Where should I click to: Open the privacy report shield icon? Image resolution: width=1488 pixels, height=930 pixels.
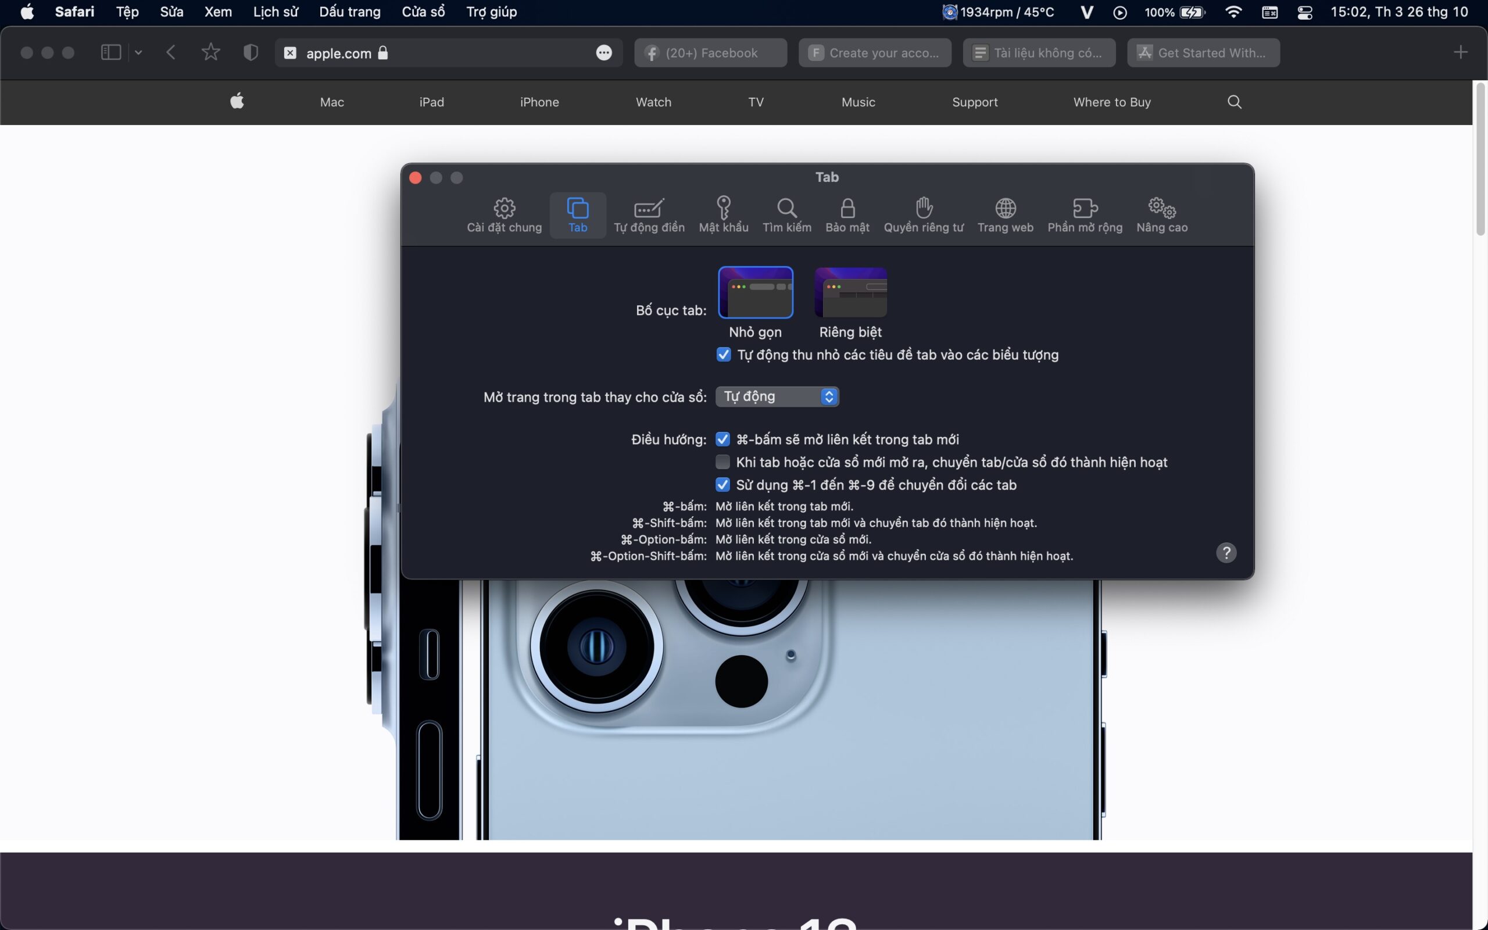point(251,52)
